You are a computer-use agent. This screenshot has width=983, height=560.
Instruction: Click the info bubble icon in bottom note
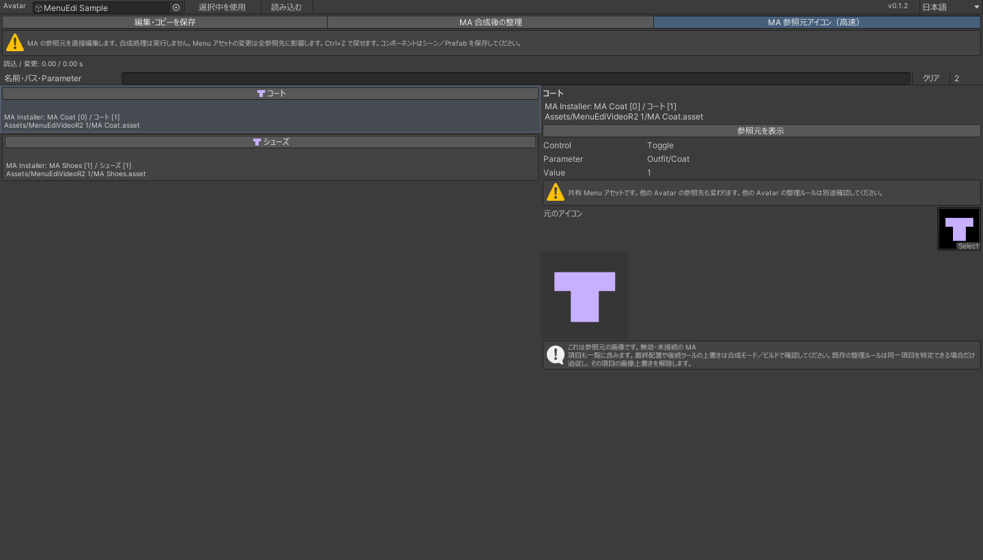(x=556, y=354)
